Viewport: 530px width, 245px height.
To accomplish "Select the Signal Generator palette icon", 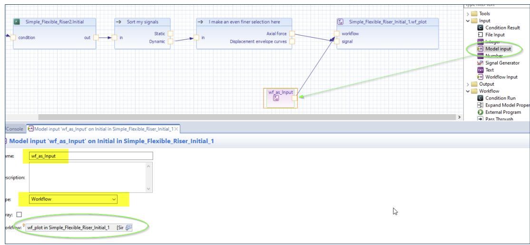I will [481, 63].
